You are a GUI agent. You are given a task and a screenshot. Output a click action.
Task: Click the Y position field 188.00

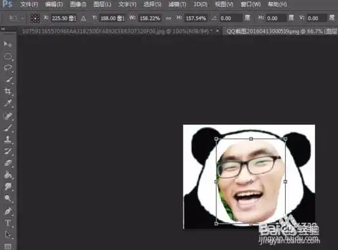112,18
